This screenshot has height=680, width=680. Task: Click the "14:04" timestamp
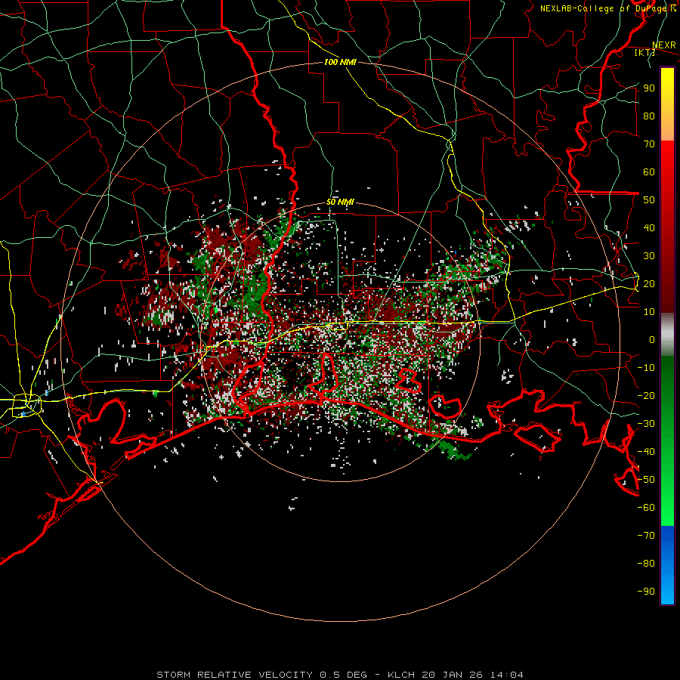[x=507, y=675]
